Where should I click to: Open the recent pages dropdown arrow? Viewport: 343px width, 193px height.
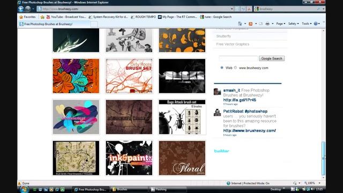(x=33, y=9)
